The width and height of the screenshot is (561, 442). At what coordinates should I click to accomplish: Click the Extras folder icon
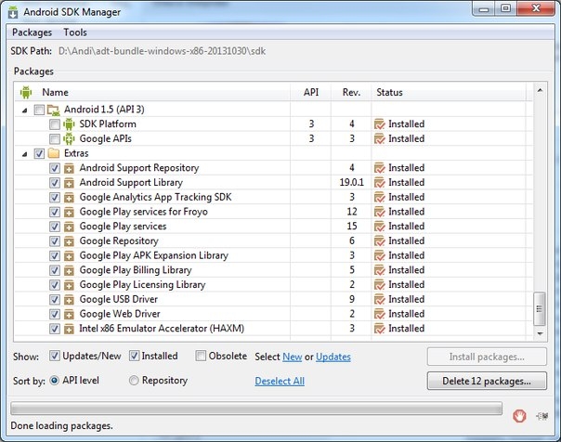53,153
